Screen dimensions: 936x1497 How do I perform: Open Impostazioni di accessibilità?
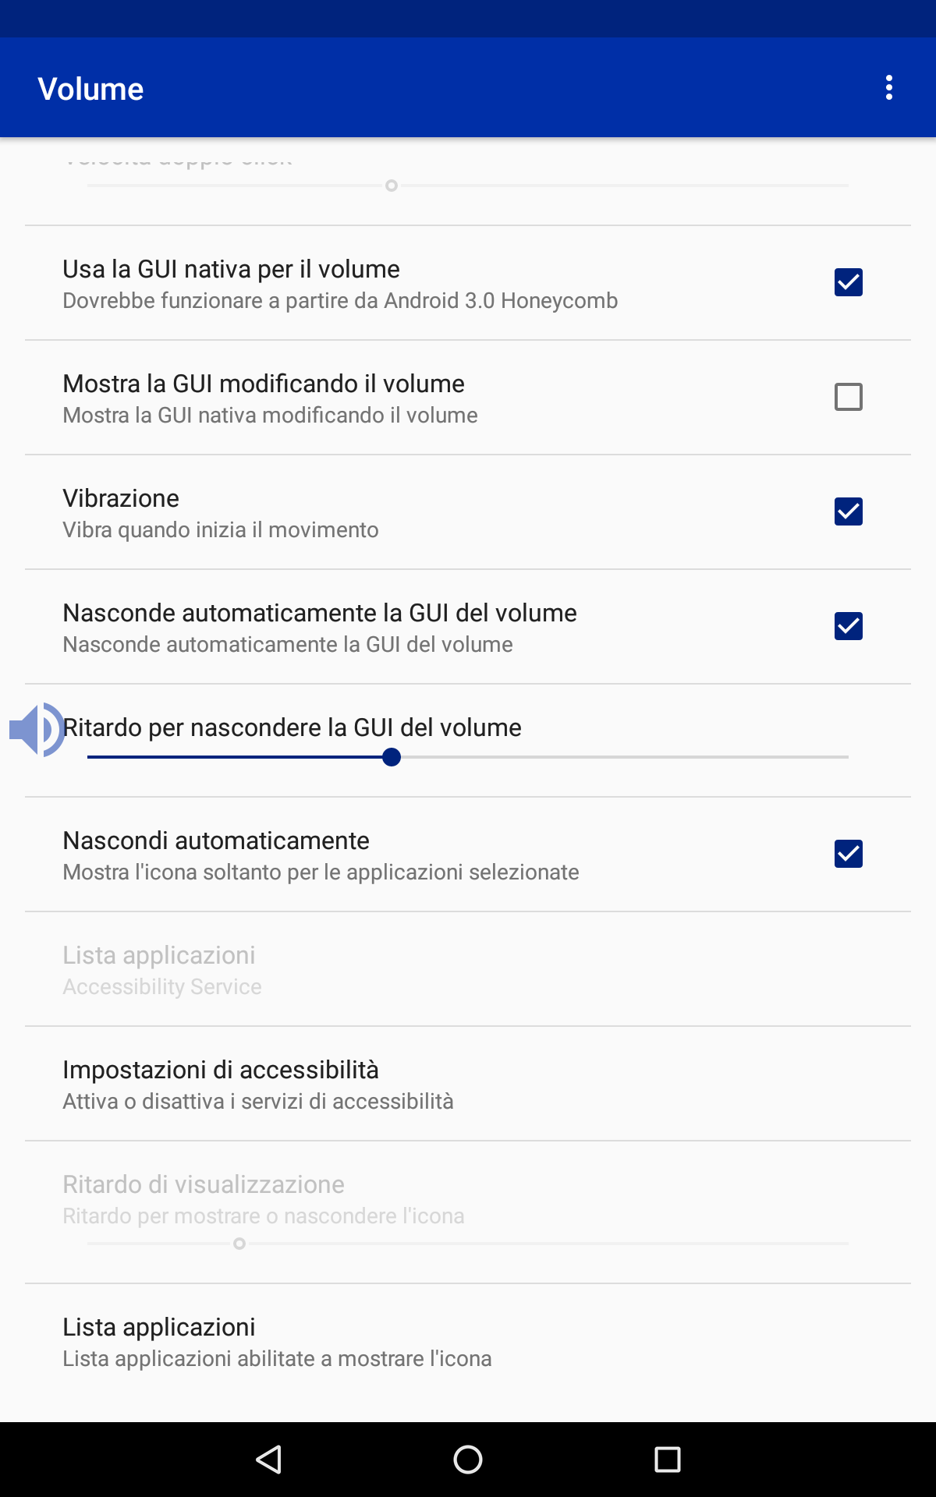(468, 1084)
